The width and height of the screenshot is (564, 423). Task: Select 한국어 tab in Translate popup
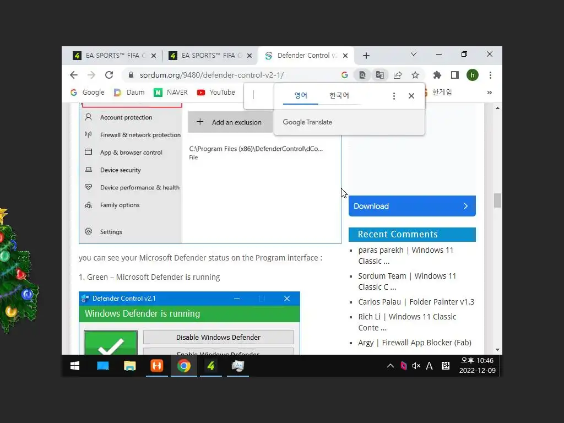point(339,95)
